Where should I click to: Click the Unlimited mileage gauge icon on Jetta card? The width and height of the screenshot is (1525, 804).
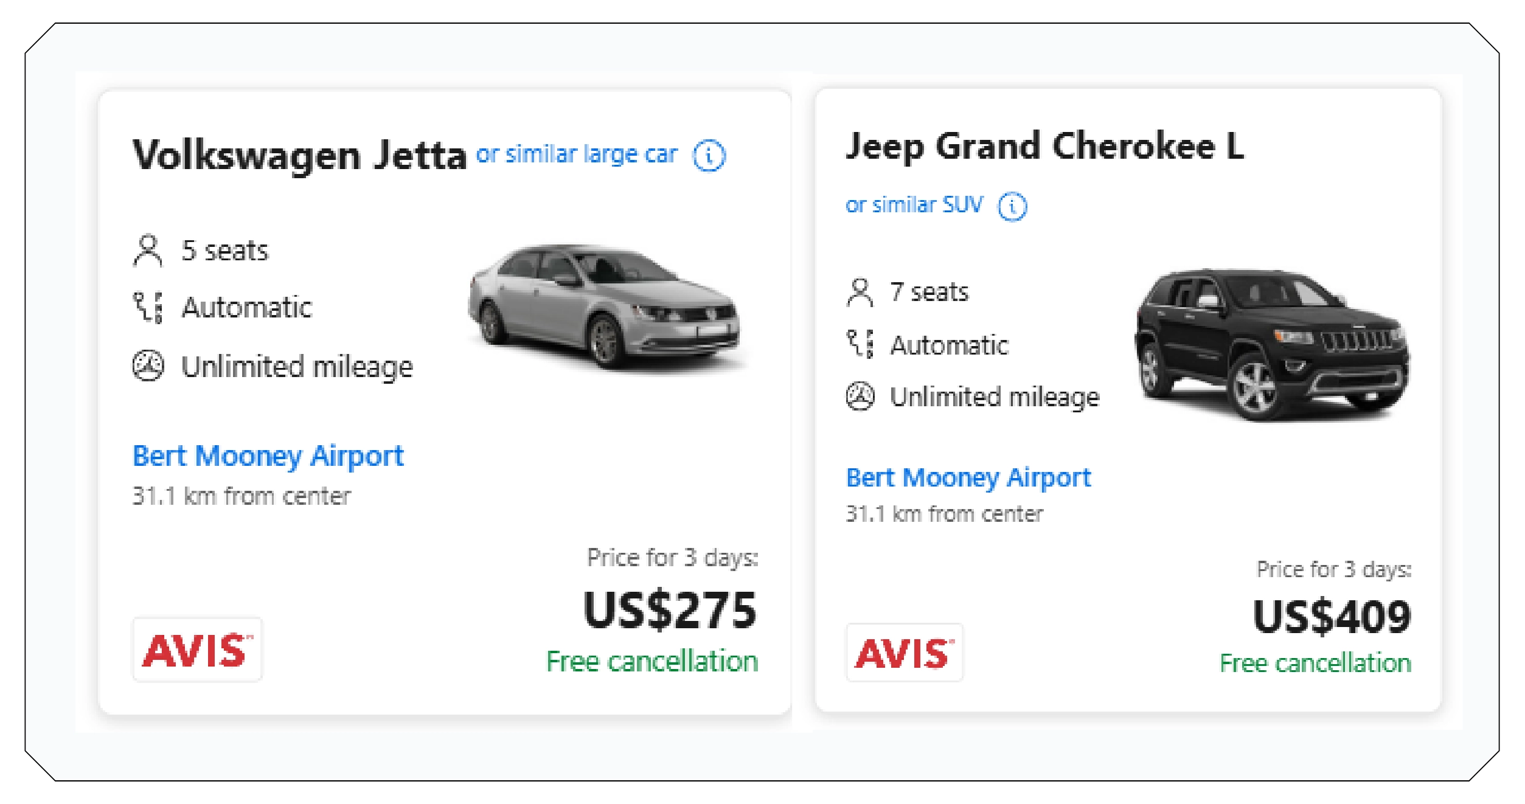pyautogui.click(x=148, y=366)
